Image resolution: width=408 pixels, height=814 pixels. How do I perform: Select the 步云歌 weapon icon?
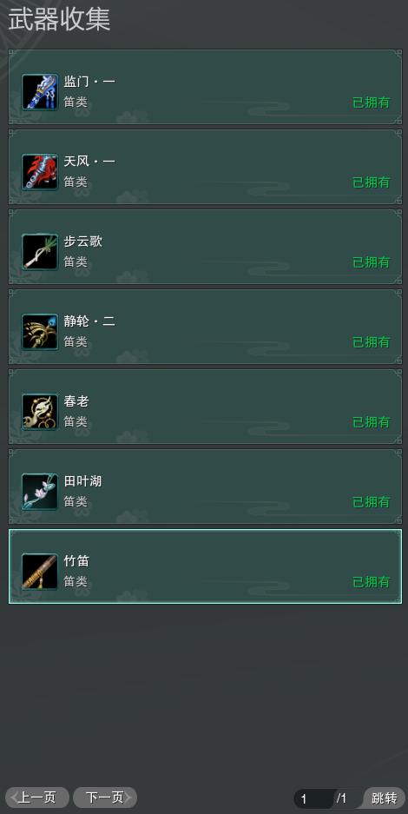40,252
